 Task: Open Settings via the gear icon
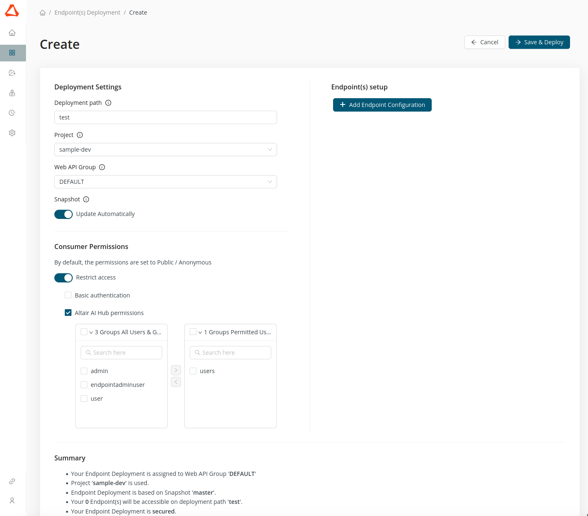pyautogui.click(x=12, y=133)
